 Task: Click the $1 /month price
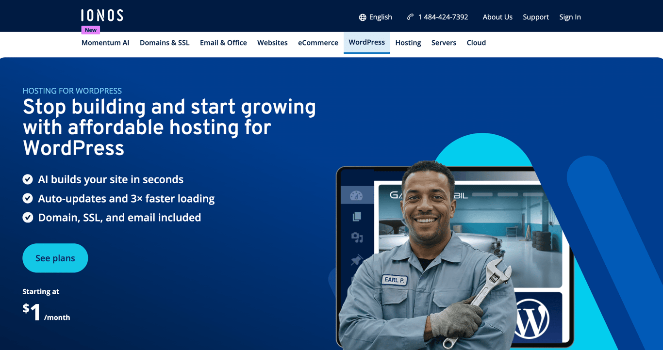point(46,313)
